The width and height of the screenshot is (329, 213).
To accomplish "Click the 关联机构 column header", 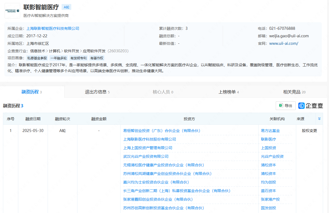I will coord(277,119).
